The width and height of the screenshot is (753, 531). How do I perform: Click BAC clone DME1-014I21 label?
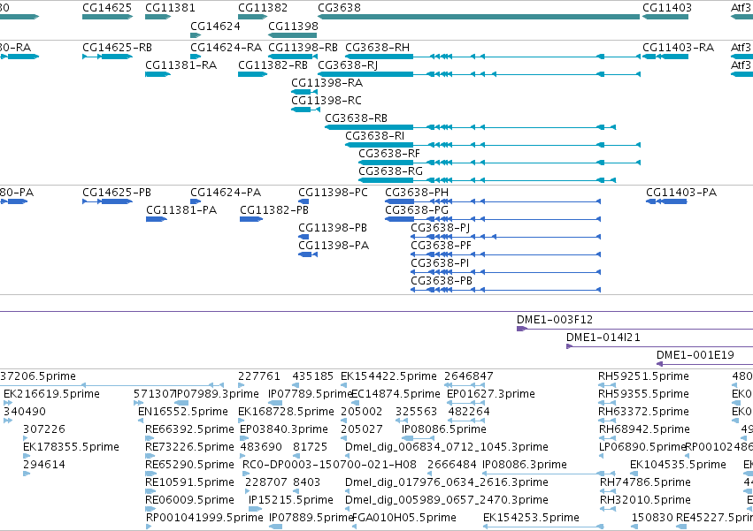click(603, 338)
